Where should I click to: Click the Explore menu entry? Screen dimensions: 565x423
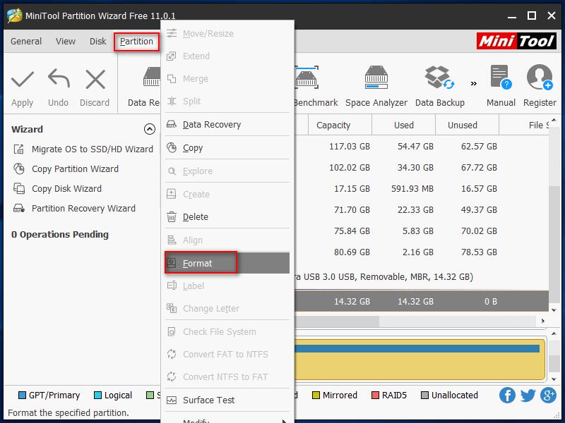click(x=227, y=171)
